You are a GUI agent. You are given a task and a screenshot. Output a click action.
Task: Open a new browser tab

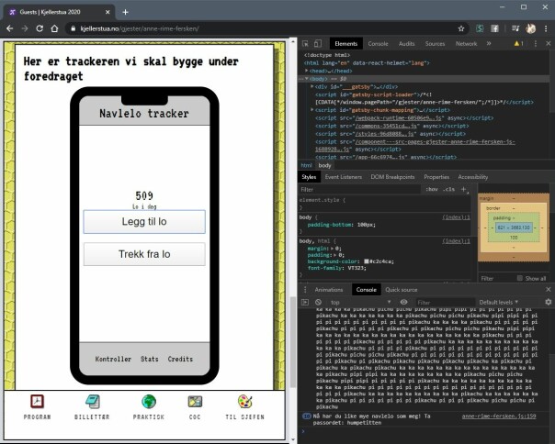point(125,12)
